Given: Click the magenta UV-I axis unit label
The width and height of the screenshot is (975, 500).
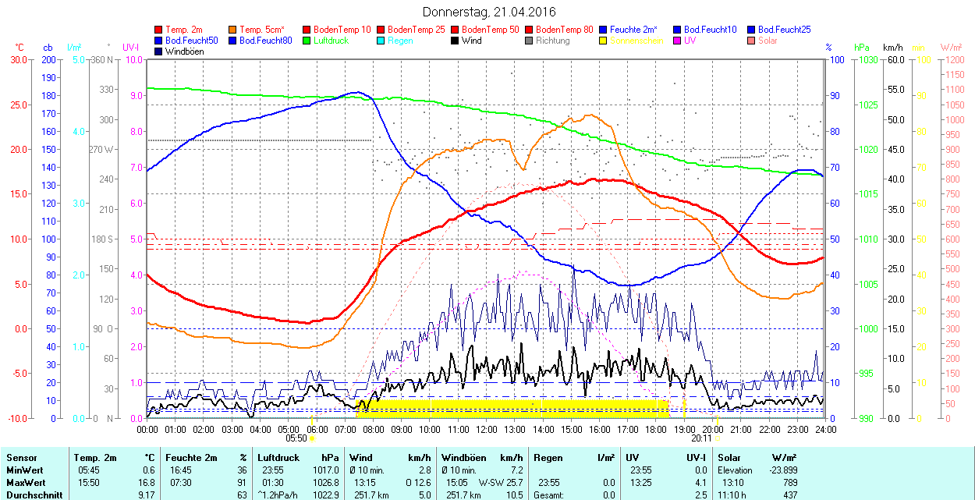Looking at the screenshot, I should (131, 48).
